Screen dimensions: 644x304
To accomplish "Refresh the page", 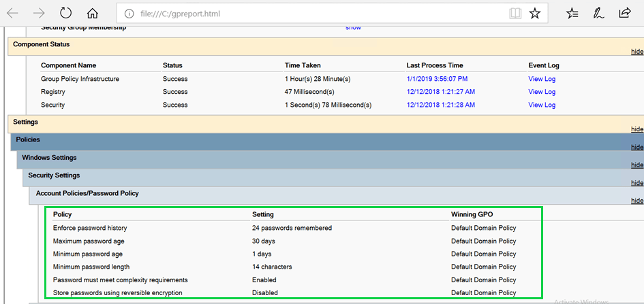I will pyautogui.click(x=66, y=13).
